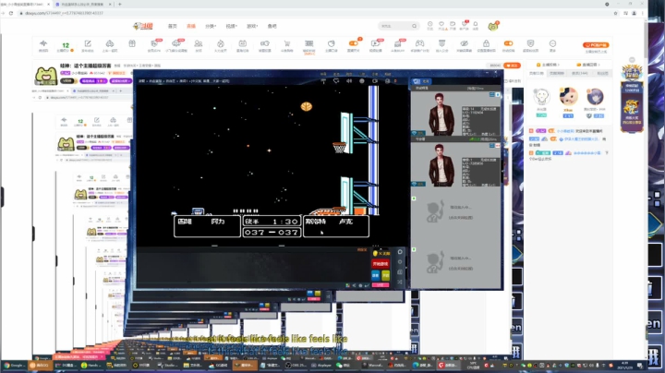Screen dimensions: 665x373
Task: Expand the 分类 category dropdown
Action: point(211,26)
